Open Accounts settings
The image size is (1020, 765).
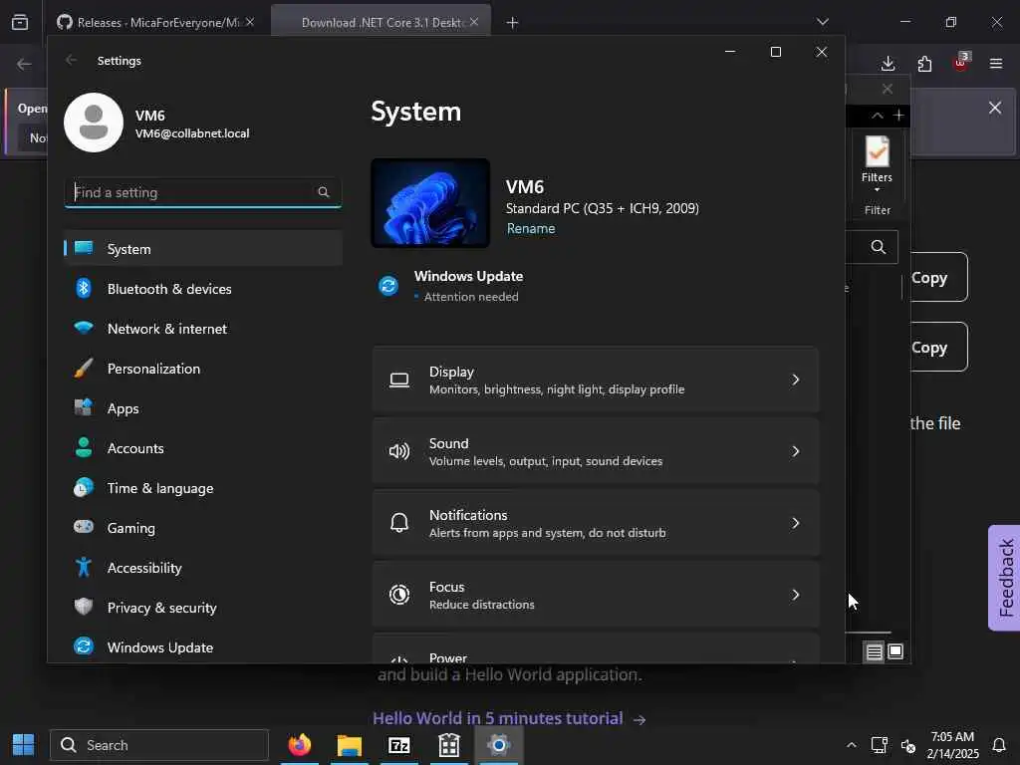(x=203, y=448)
